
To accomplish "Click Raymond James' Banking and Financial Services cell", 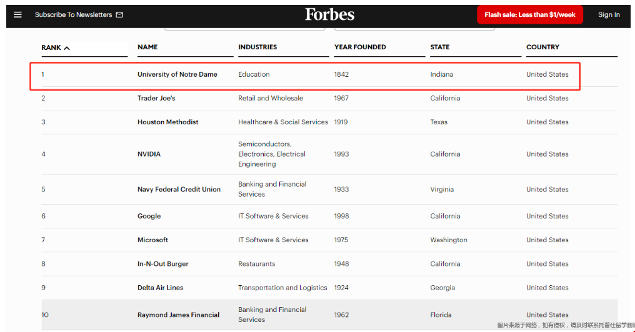I will point(272,315).
